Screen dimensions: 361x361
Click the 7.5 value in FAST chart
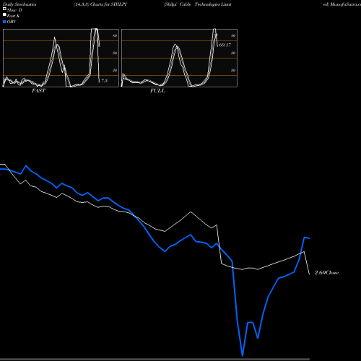point(104,81)
